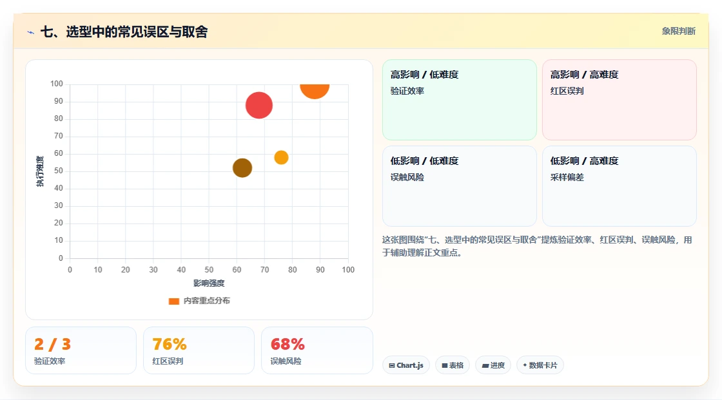Click the icon inside the Chart.js chip

coord(392,365)
